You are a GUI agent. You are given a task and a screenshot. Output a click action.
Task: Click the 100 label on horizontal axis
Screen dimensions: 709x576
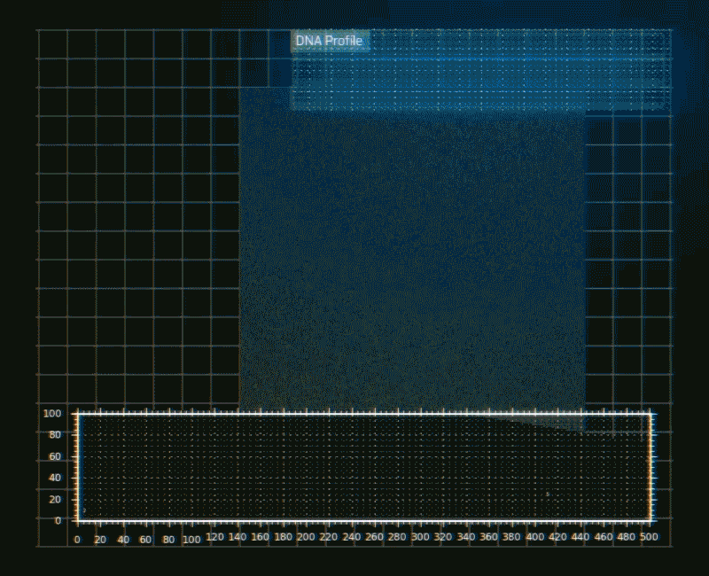tap(191, 540)
